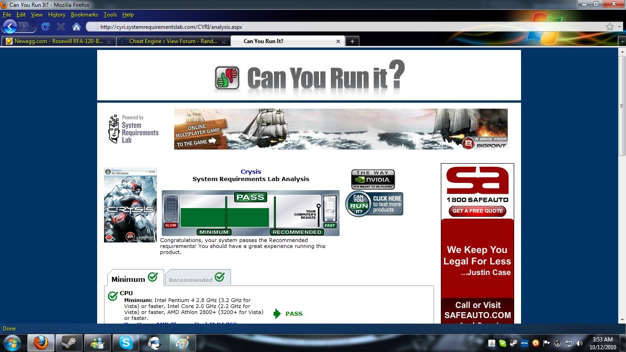Stop loading the page
Viewport: 626px width, 352px height.
(x=60, y=27)
